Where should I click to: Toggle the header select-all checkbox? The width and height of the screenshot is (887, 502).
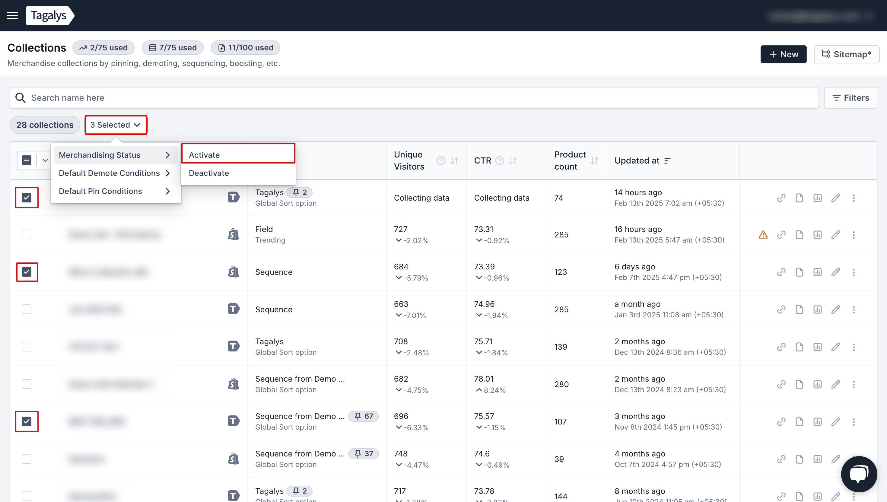[27, 160]
